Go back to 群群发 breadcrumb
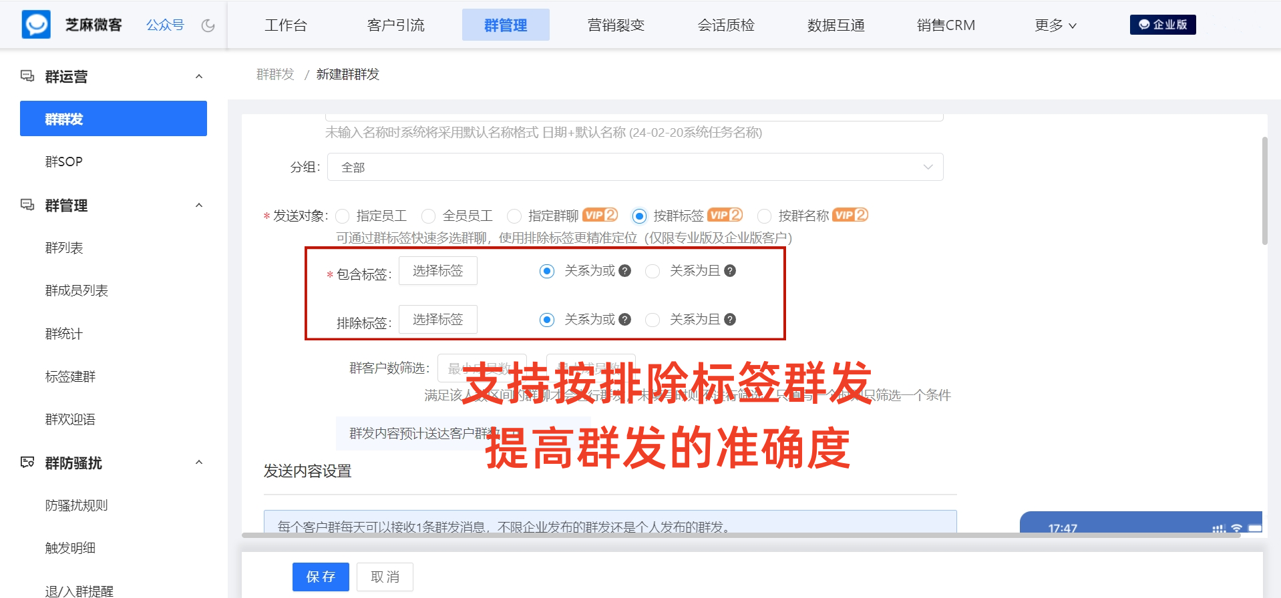Screen dimensions: 1281x598 (275, 74)
